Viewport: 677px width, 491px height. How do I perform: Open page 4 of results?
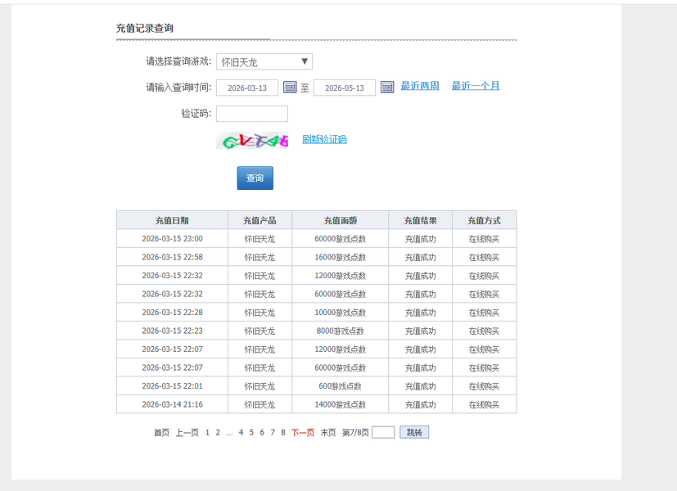coord(241,432)
